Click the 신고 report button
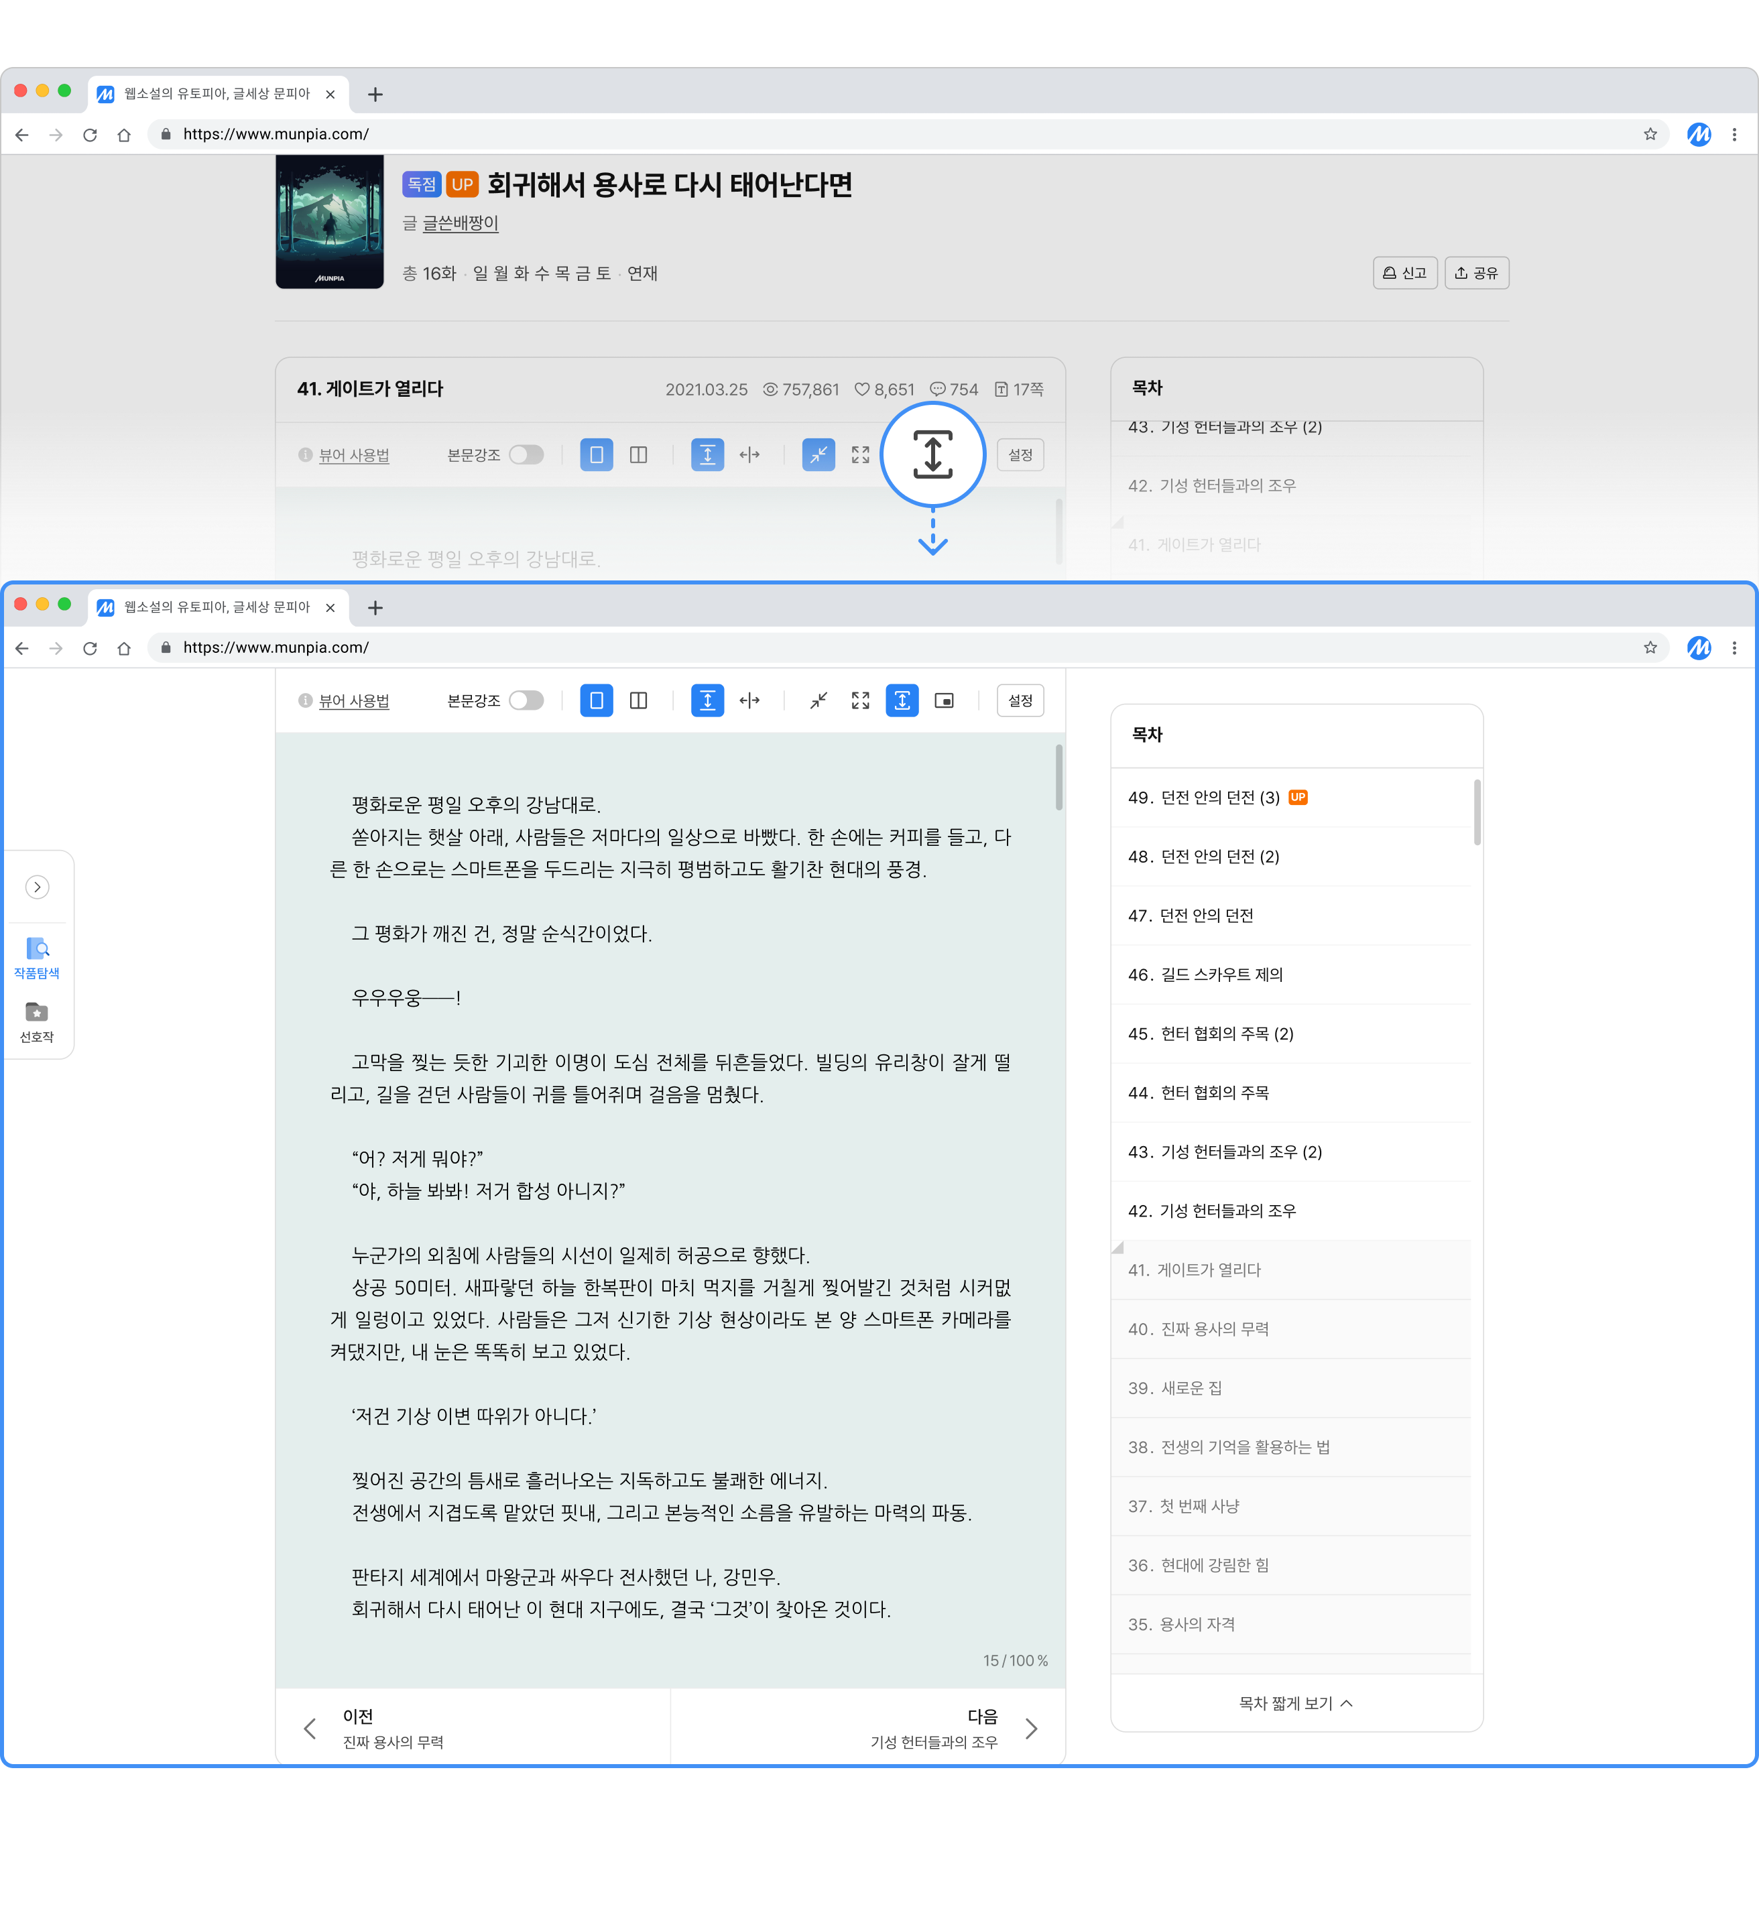Screen dimensions: 1759x1929 point(1405,273)
